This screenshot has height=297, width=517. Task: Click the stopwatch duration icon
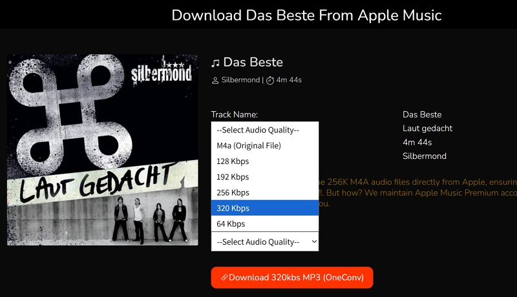(270, 80)
